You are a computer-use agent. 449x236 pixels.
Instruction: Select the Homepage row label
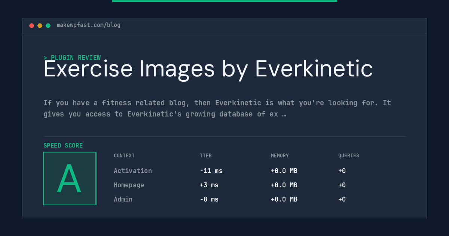(x=129, y=185)
